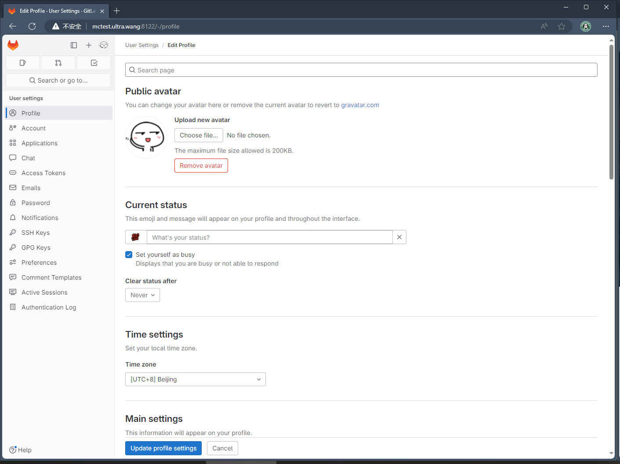Open the merge requests icon

tap(58, 63)
